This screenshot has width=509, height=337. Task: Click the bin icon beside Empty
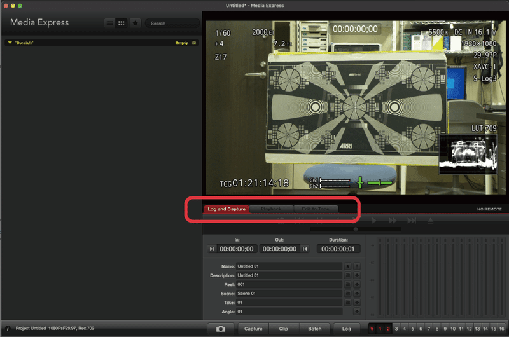[x=194, y=43]
